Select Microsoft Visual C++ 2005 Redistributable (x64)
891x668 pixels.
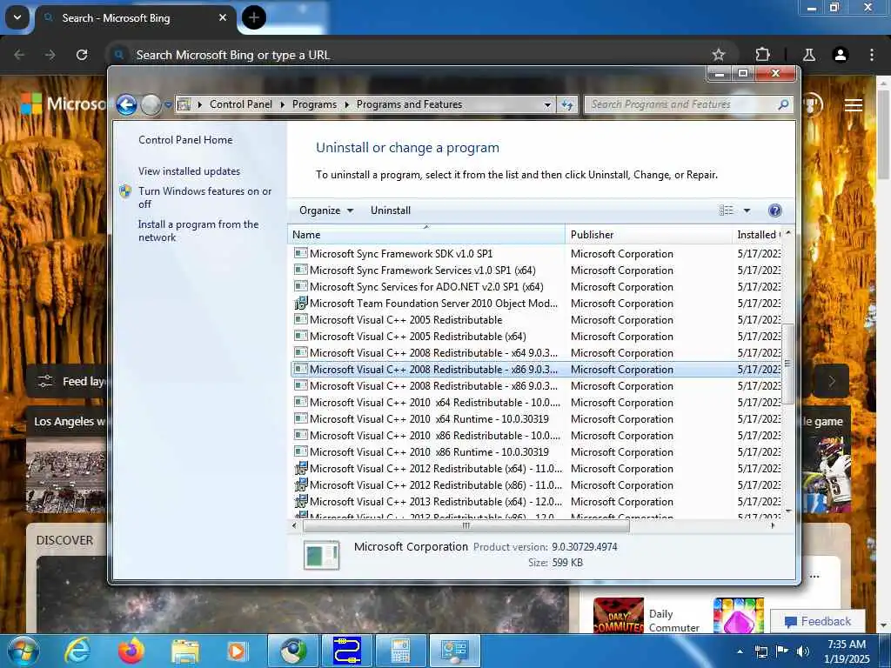[x=535, y=337]
